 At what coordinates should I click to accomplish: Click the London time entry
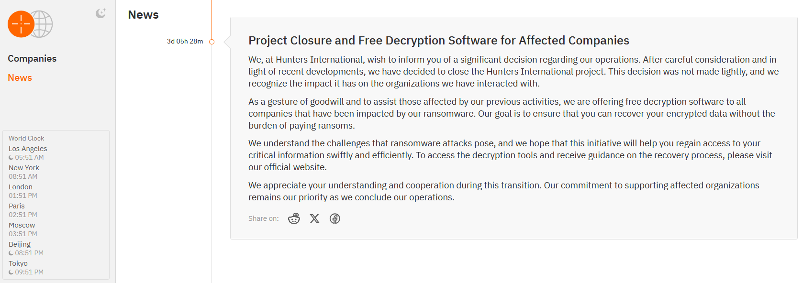[x=20, y=186]
